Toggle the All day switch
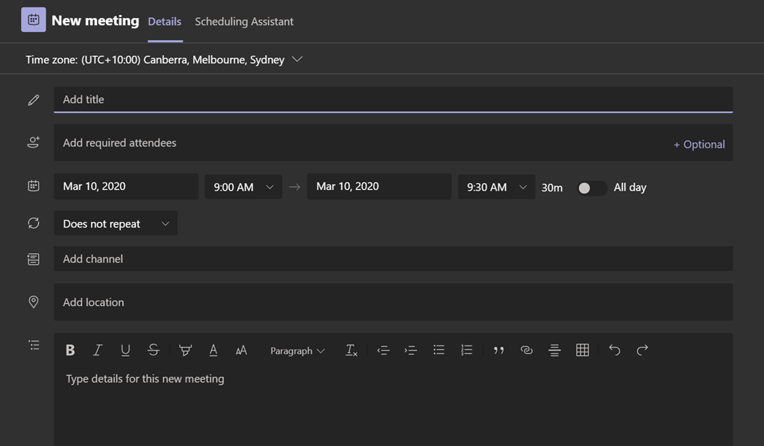The height and width of the screenshot is (446, 764). coord(592,188)
